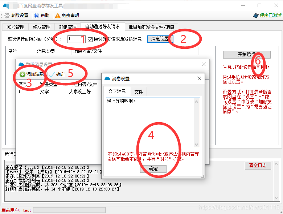Image resolution: width=283 pixels, height=214 pixels.
Task: Click the 程序已激活 activation icon
Action: click(x=256, y=16)
